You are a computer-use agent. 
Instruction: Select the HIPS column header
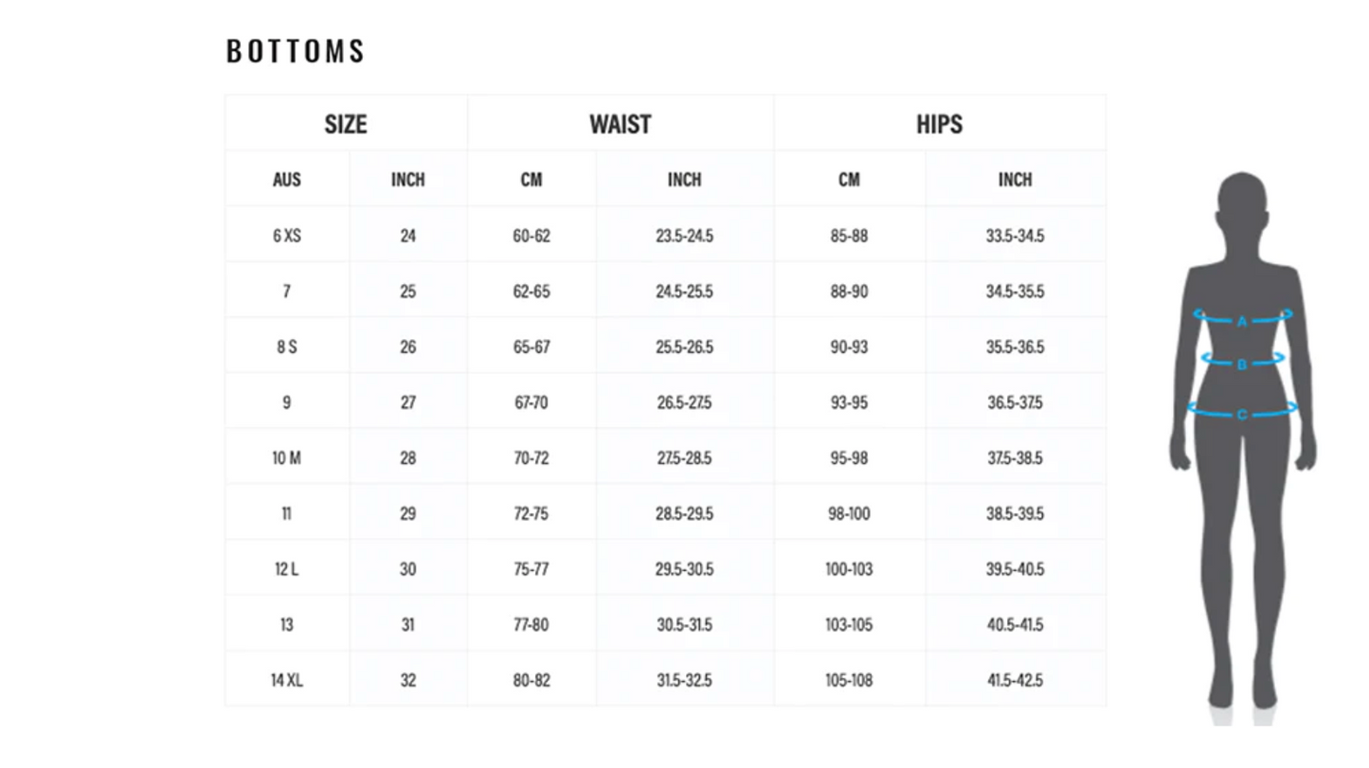pos(939,124)
